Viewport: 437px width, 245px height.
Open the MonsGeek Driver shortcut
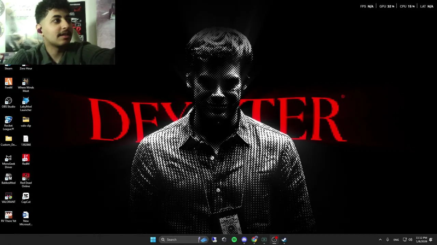[9, 161]
